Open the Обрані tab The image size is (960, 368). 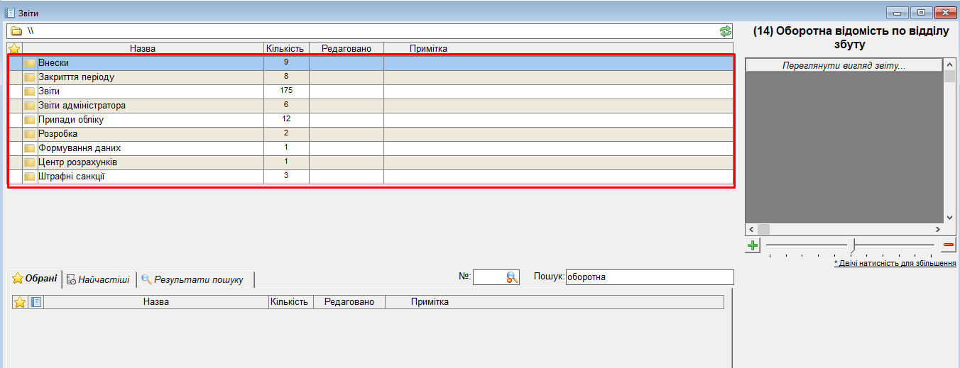click(x=35, y=279)
